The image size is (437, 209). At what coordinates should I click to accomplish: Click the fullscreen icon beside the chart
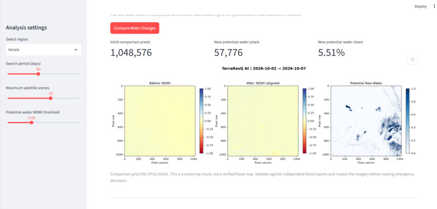413,59
